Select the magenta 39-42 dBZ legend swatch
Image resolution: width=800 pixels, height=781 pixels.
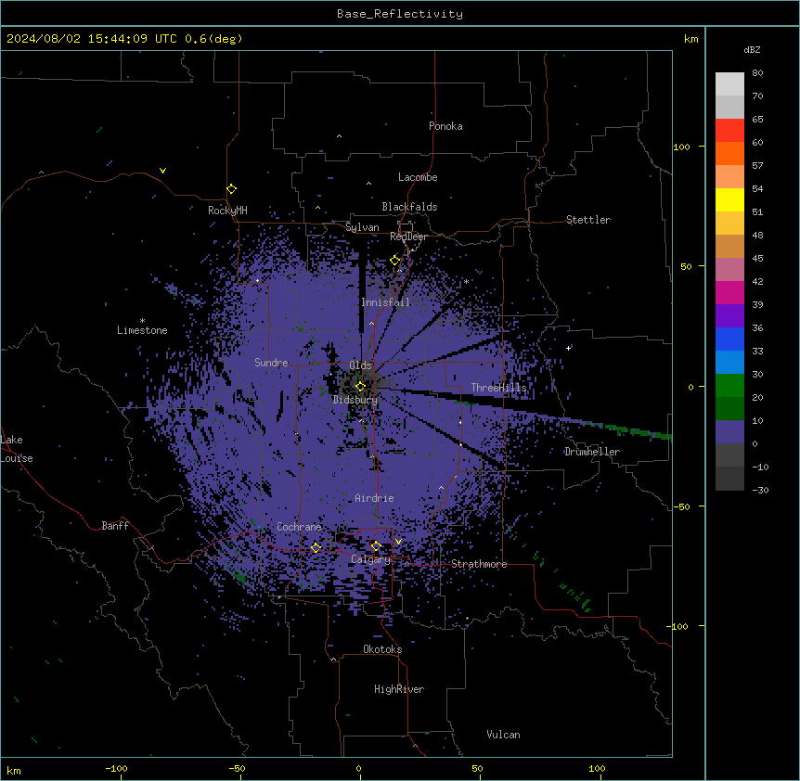729,292
